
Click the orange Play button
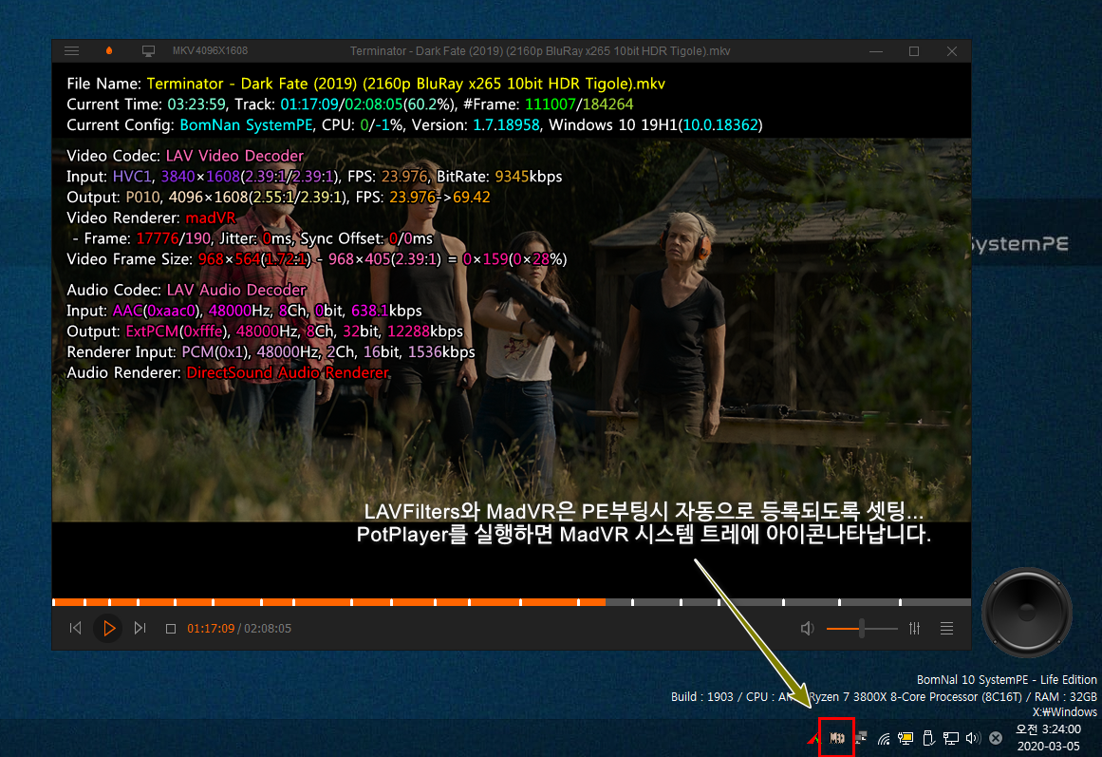[x=108, y=628]
